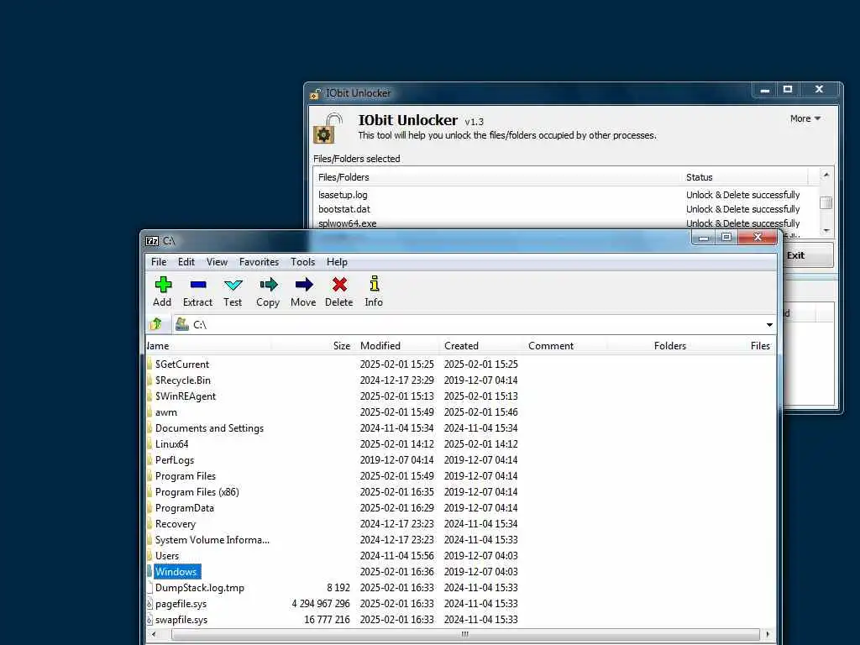Image resolution: width=860 pixels, height=645 pixels.
Task: Select the $WinREAgent folder
Action: (186, 396)
